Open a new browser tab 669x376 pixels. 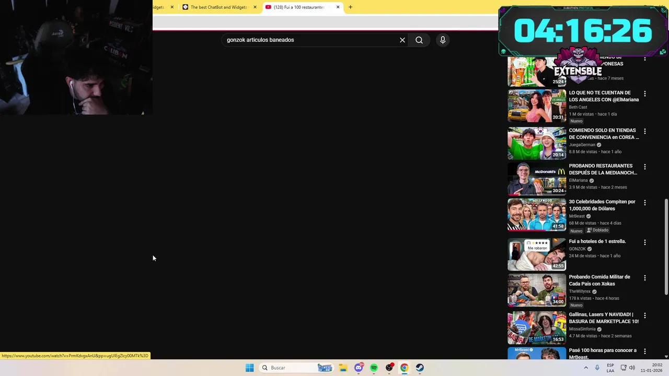click(350, 7)
